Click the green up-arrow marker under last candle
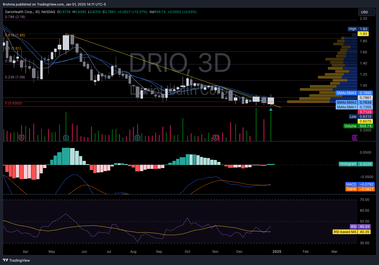 coord(271,109)
